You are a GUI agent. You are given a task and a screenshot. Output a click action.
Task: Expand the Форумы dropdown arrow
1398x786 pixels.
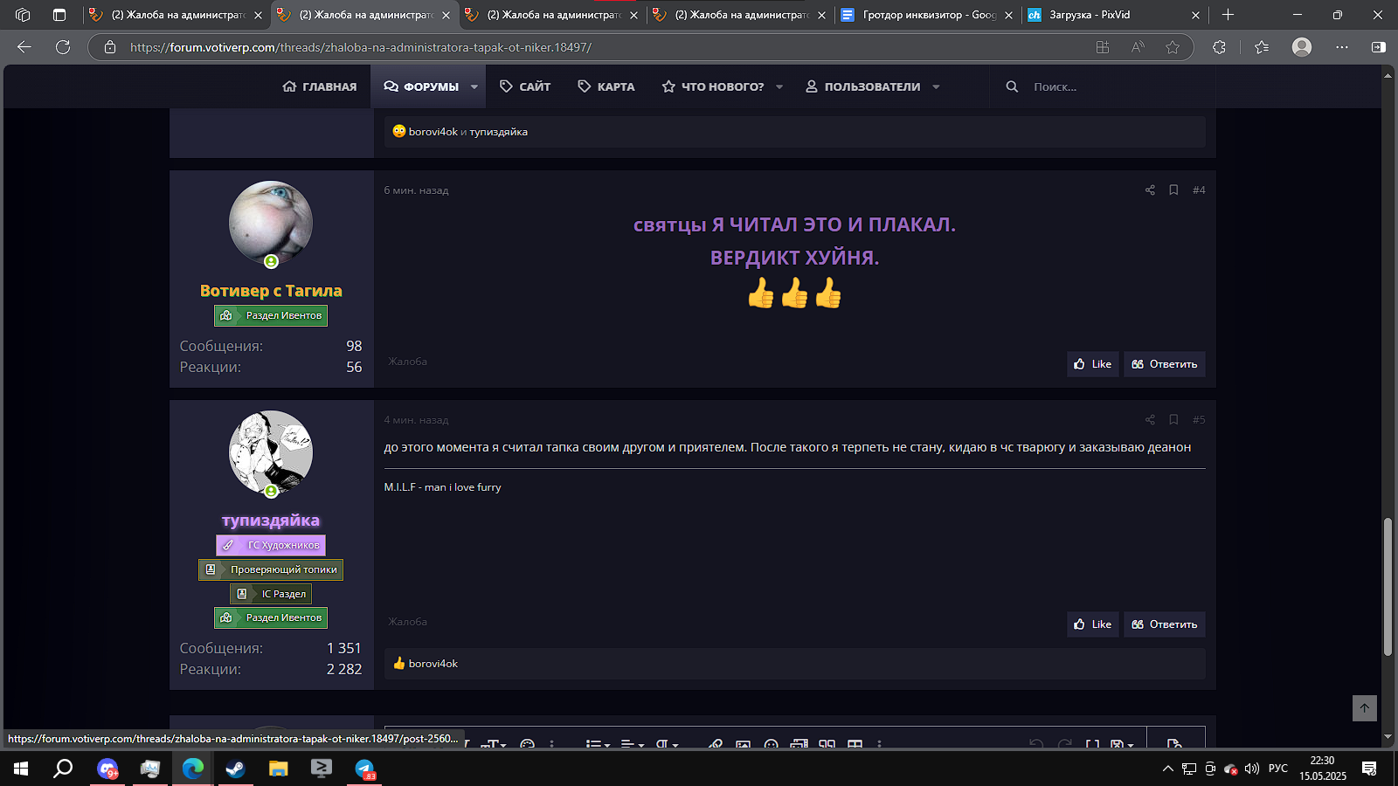[474, 86]
